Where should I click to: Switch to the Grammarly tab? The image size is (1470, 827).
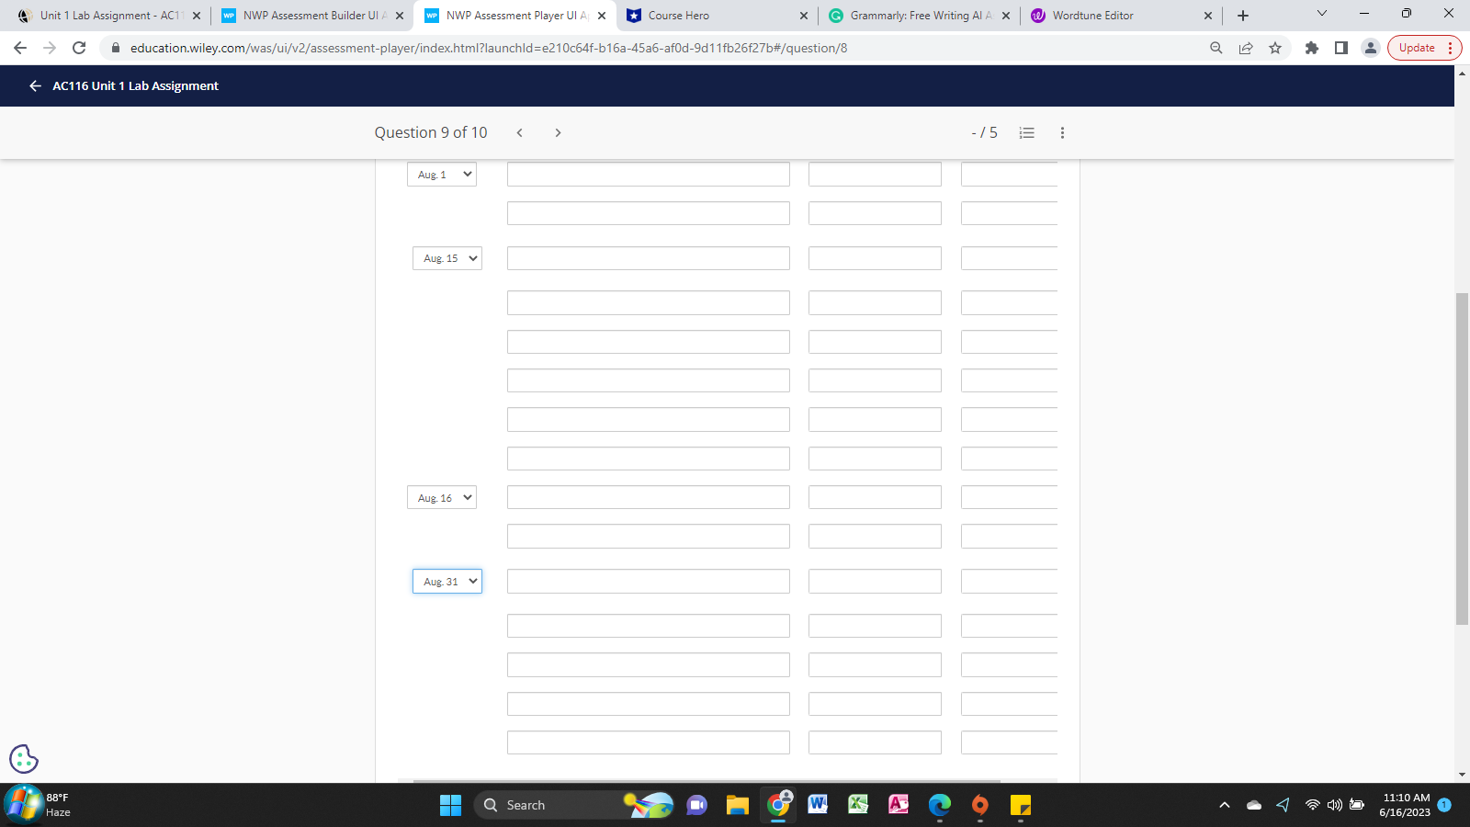tap(919, 16)
